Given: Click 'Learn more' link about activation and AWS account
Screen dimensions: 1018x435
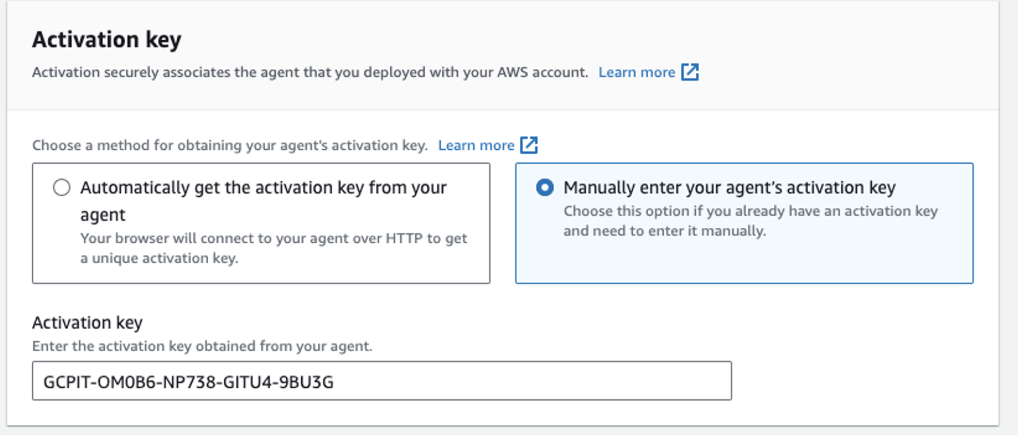Looking at the screenshot, I should pos(636,73).
